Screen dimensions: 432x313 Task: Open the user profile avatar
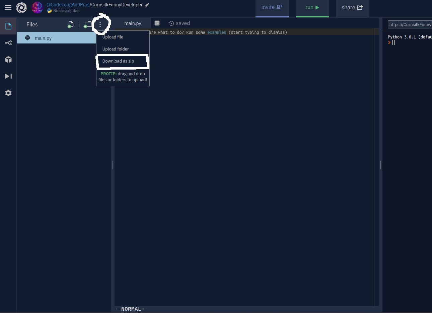(x=37, y=7)
